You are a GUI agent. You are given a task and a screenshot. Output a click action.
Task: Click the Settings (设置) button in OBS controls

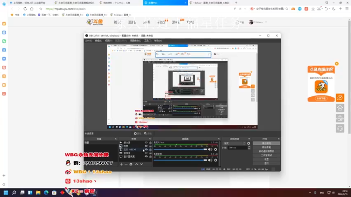(266, 159)
